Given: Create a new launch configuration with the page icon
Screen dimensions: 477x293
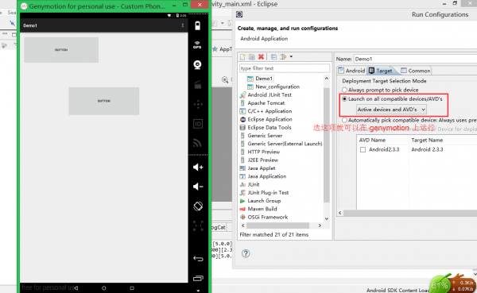Looking at the screenshot, I should [242, 57].
